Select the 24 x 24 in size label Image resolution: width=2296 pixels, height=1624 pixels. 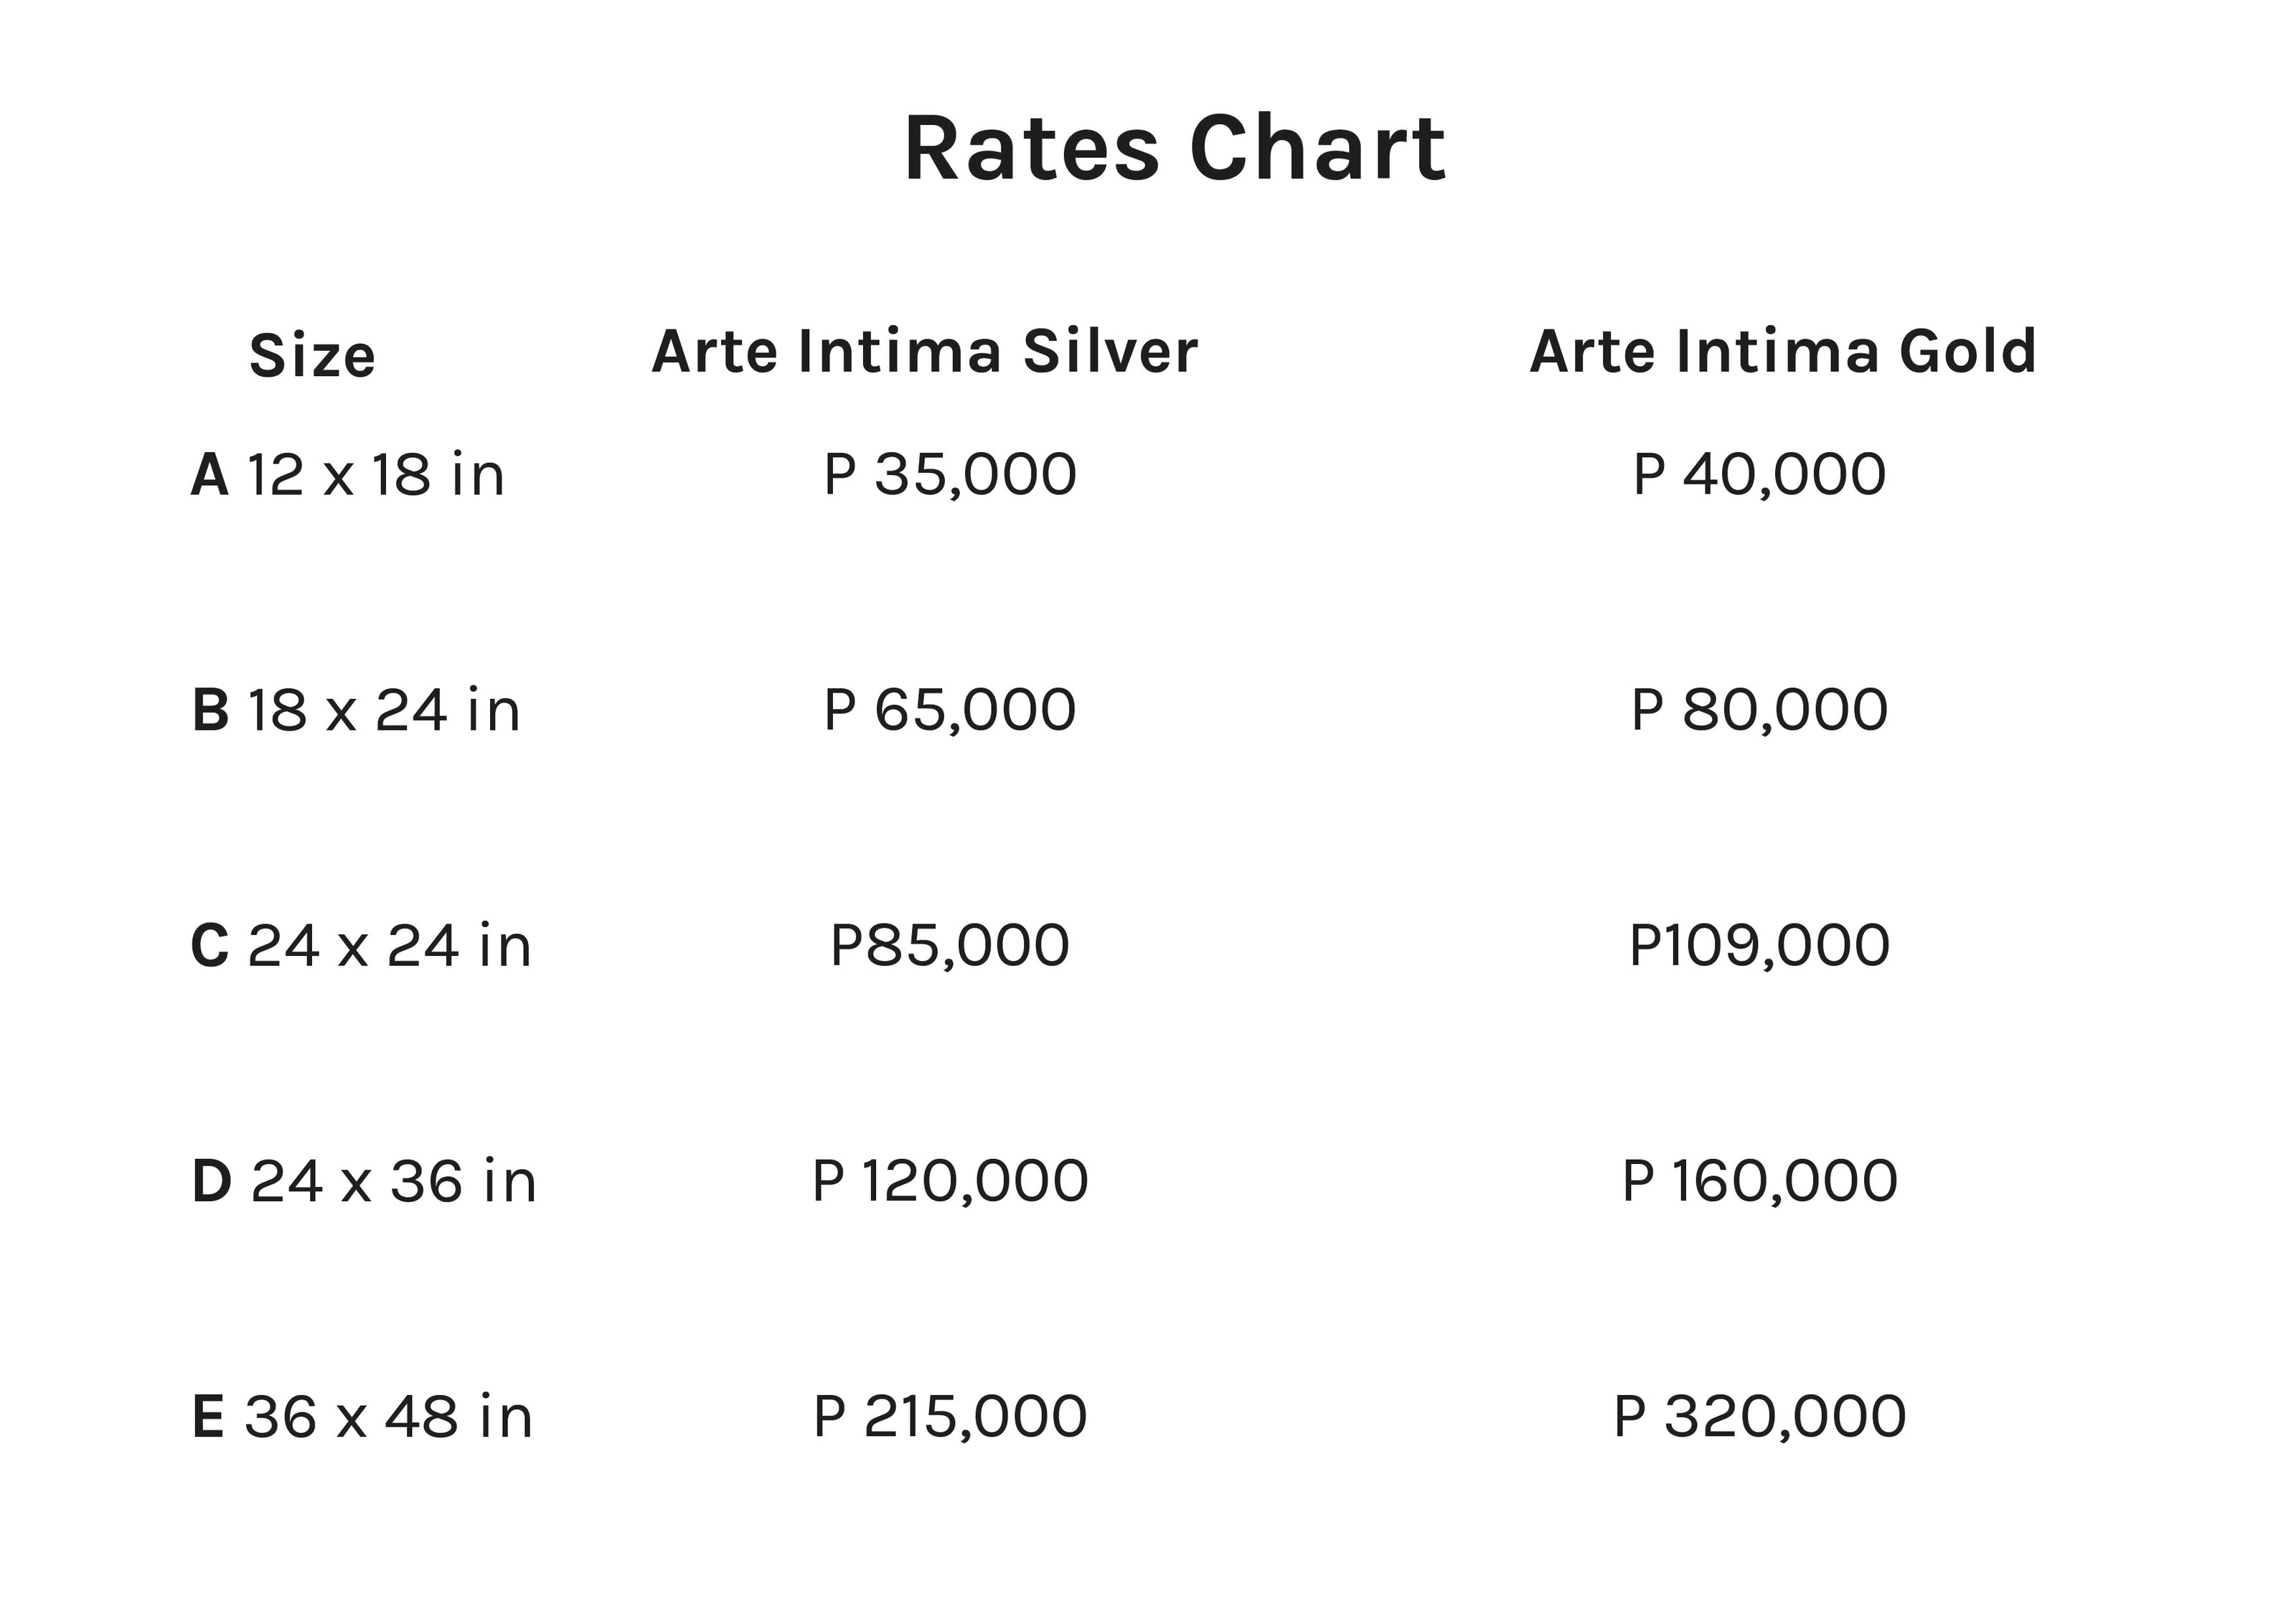pyautogui.click(x=389, y=945)
